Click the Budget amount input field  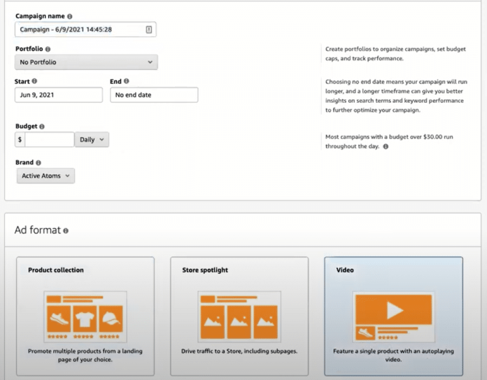(x=49, y=140)
